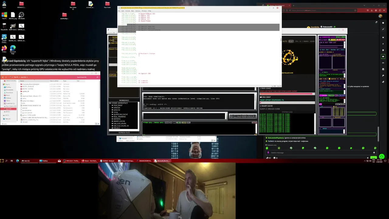This screenshot has width=389, height=219.
Task: Expand the SMART_CACHE workspace folder
Action: [x=112, y=121]
